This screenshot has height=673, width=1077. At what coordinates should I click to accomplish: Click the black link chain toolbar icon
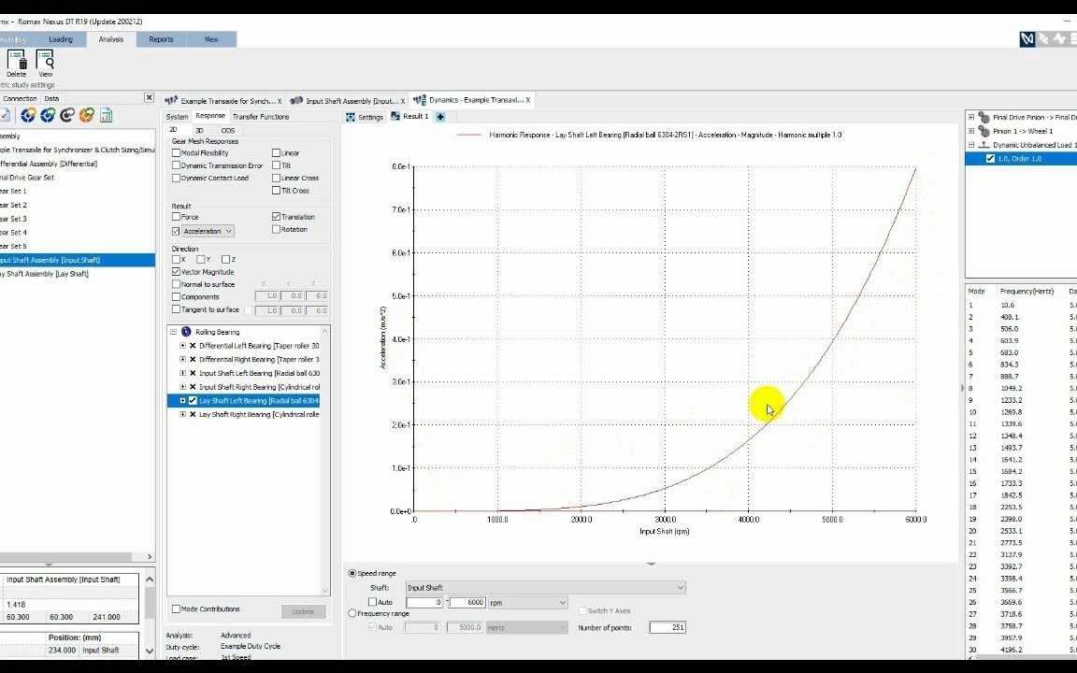[66, 115]
